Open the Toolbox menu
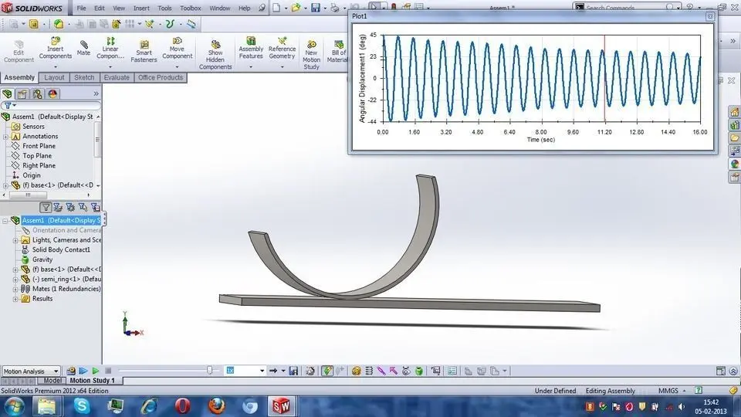 191,8
